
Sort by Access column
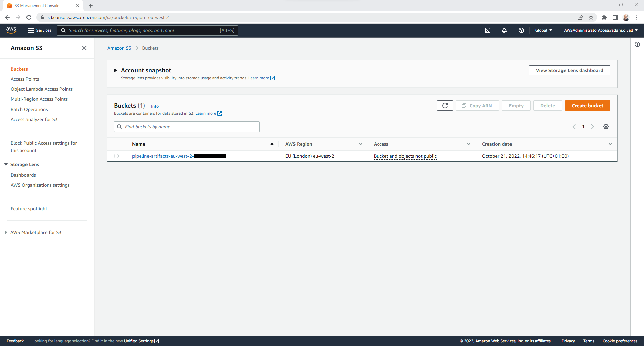(469, 144)
